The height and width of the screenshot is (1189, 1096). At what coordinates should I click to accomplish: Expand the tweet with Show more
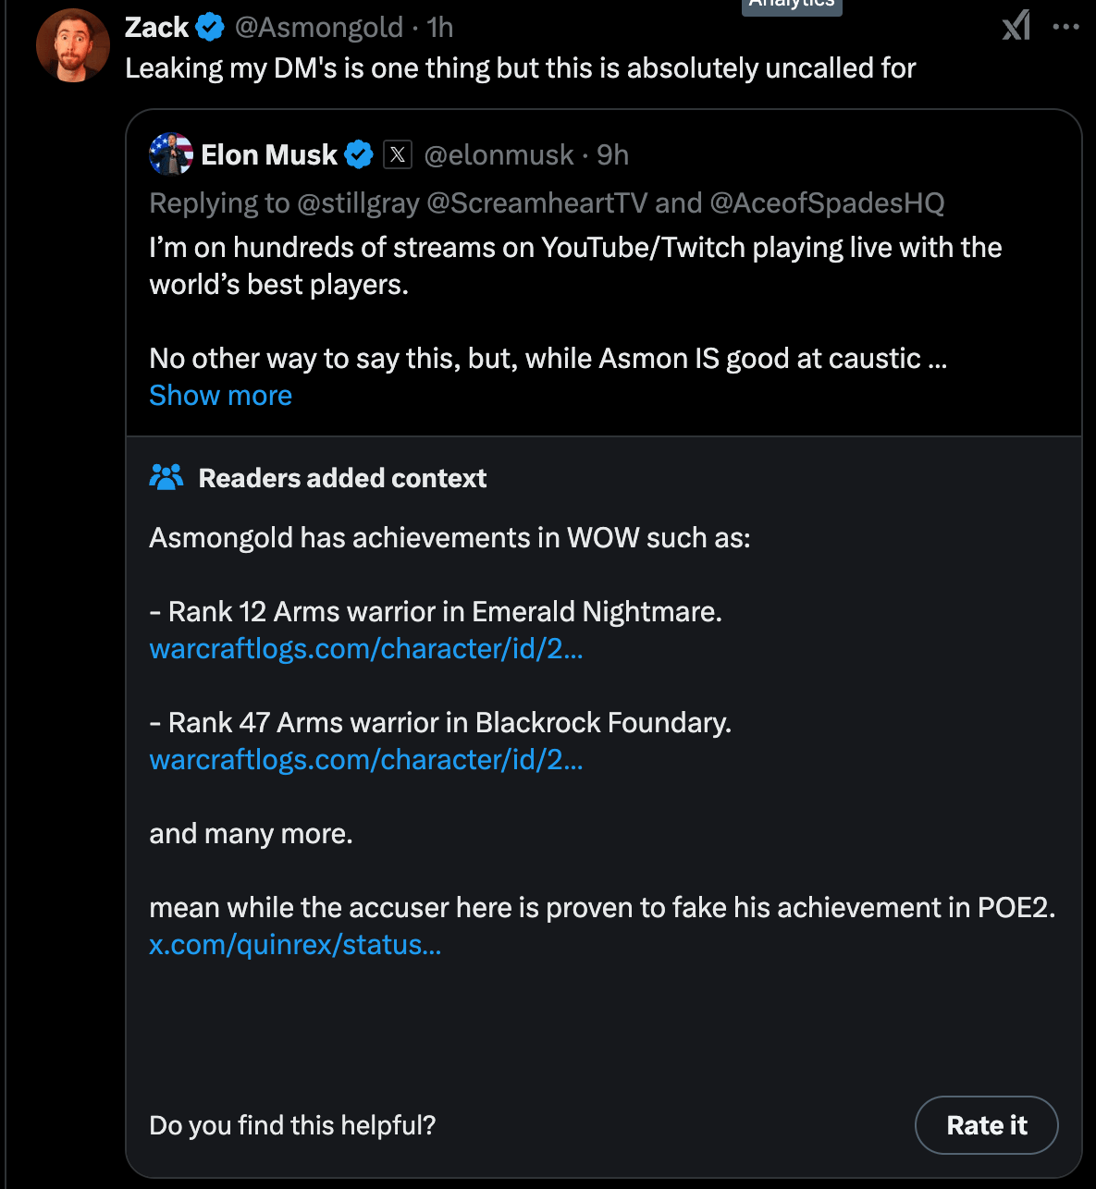pyautogui.click(x=220, y=395)
